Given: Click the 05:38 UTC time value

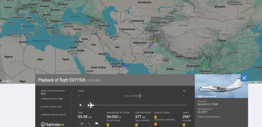Looking at the screenshot, I should 85,117.
